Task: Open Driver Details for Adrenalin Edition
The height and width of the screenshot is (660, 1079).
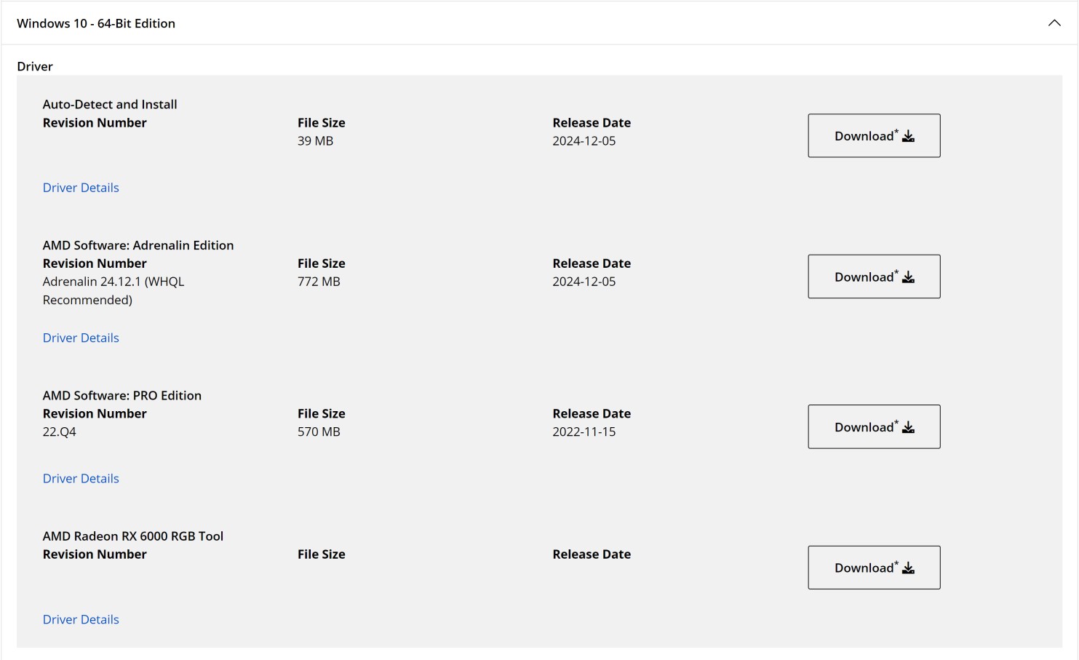Action: point(81,338)
